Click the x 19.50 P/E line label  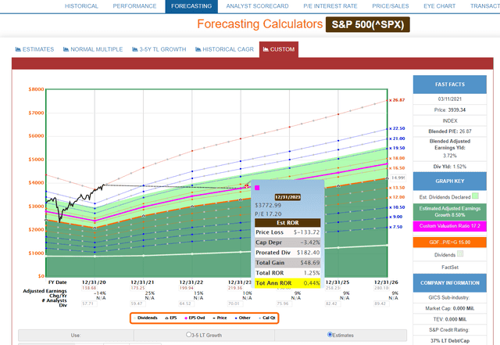coord(397,148)
